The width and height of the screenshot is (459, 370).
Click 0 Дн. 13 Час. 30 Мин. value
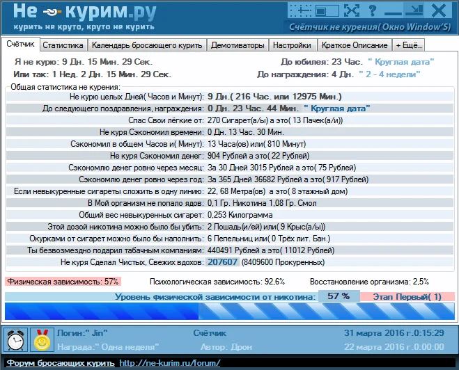click(246, 132)
